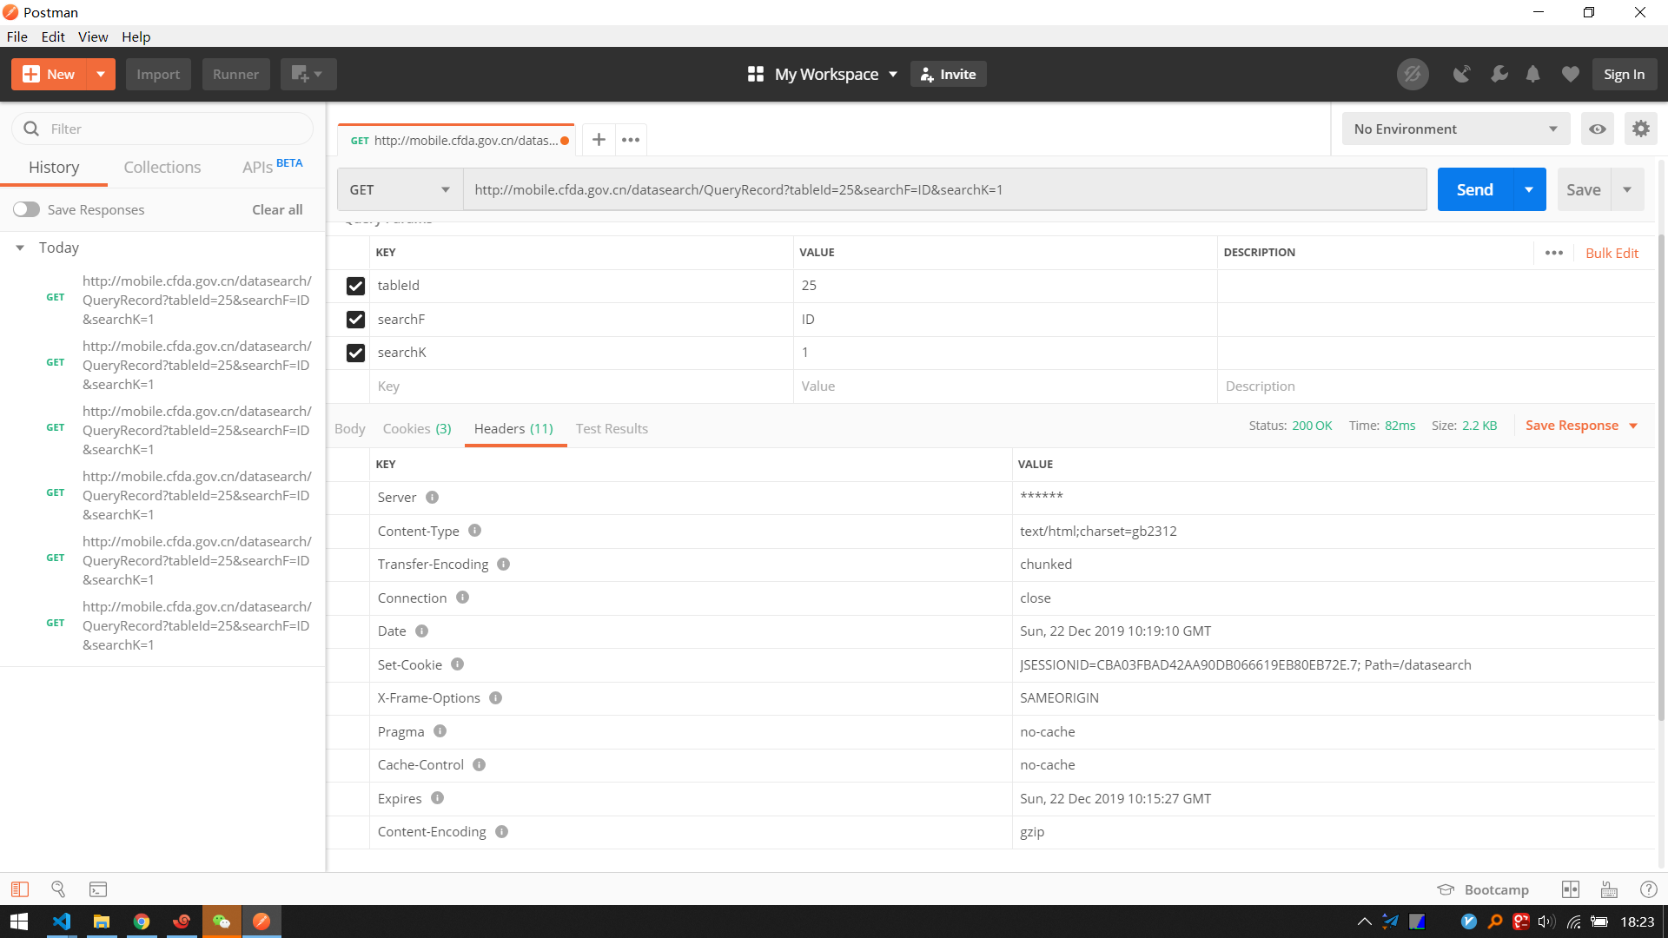Open the GET method dropdown
The height and width of the screenshot is (938, 1668).
tap(400, 189)
